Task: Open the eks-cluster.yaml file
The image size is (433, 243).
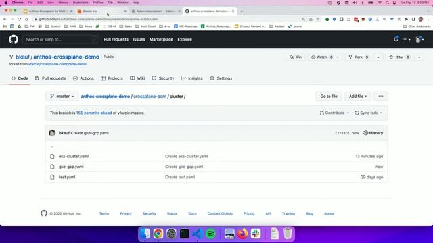Action: point(74,156)
